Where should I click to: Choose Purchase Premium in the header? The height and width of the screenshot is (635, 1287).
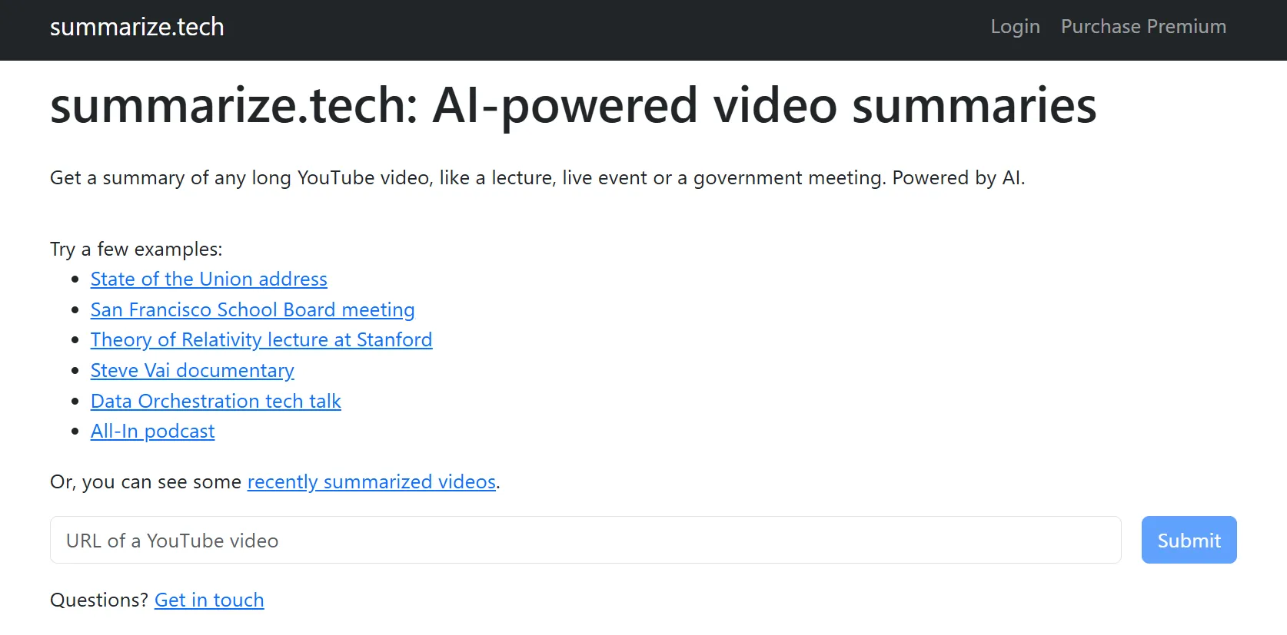pos(1143,27)
